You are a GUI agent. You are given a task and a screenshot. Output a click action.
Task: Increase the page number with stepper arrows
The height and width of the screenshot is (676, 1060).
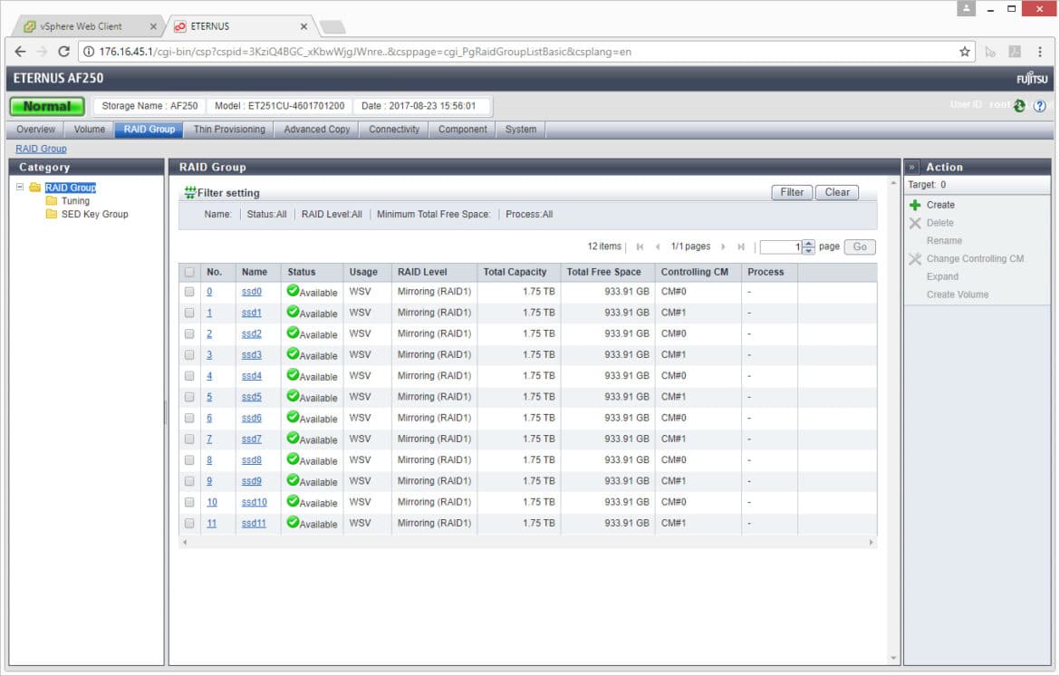click(808, 244)
